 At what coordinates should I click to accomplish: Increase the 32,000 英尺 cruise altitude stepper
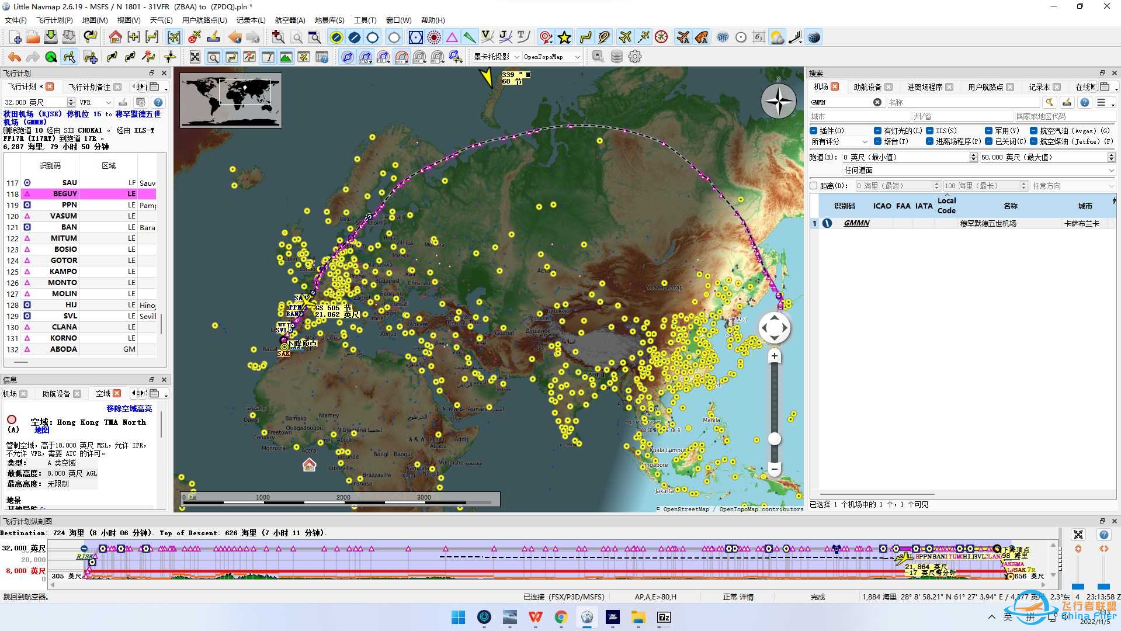(x=71, y=100)
